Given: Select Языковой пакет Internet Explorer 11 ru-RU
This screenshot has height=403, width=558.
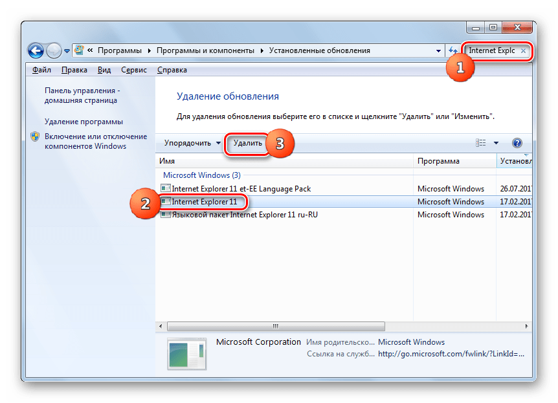Looking at the screenshot, I should tap(245, 215).
